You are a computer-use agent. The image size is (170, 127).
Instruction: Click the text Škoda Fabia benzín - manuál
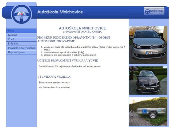point(54,83)
